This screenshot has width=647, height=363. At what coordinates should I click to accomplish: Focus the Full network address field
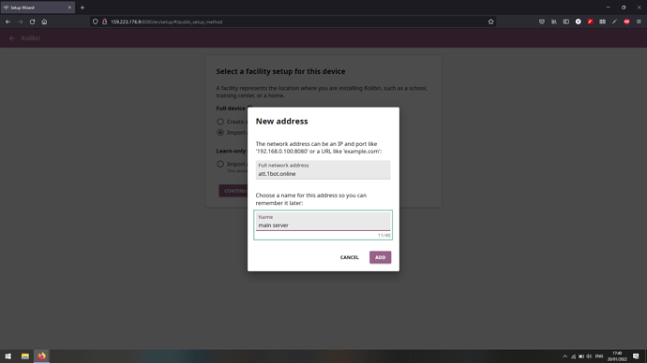click(x=323, y=169)
